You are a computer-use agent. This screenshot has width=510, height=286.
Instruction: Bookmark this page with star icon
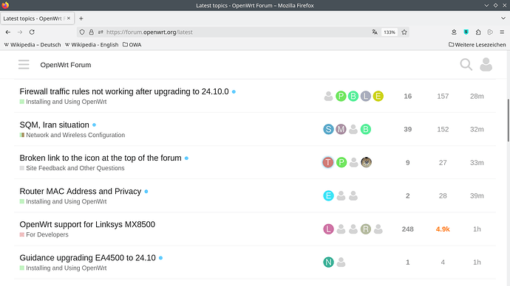[404, 32]
